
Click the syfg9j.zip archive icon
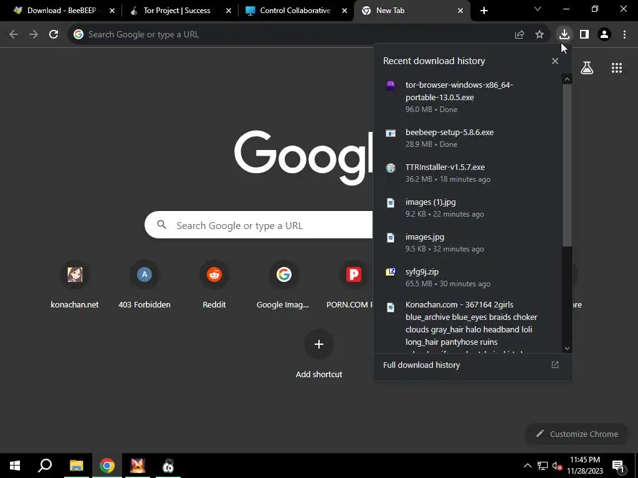391,272
